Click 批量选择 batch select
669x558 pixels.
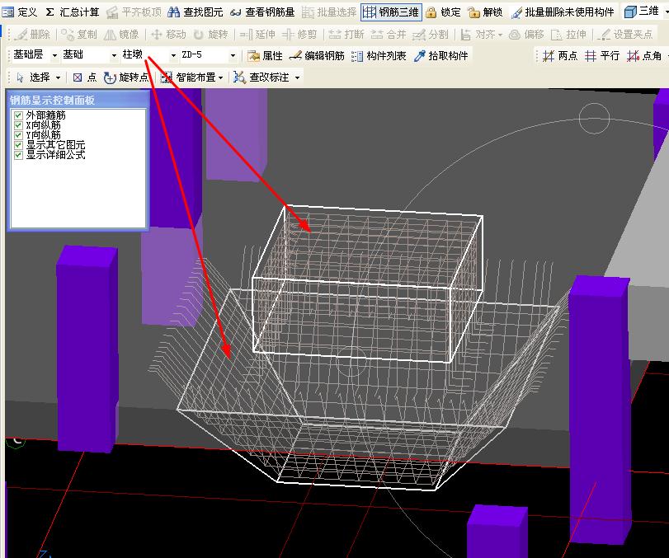pos(329,12)
